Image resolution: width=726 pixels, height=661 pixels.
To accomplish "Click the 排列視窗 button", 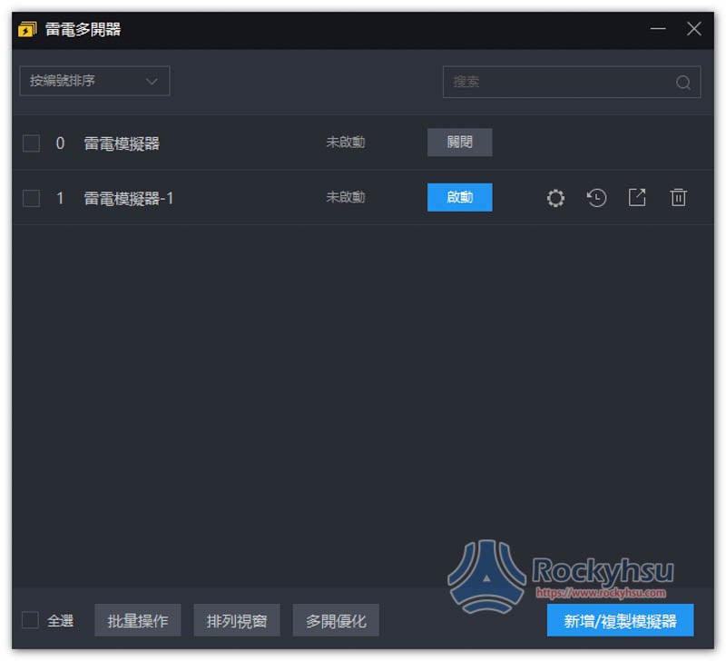I will pos(237,620).
